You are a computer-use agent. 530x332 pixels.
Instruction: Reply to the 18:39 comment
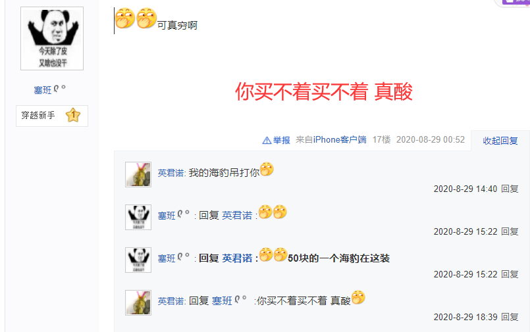(510, 317)
